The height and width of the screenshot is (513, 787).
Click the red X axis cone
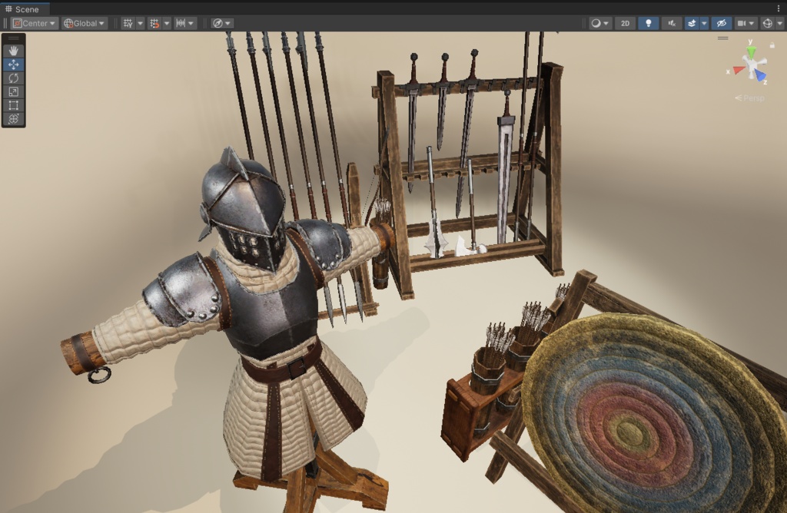click(739, 70)
